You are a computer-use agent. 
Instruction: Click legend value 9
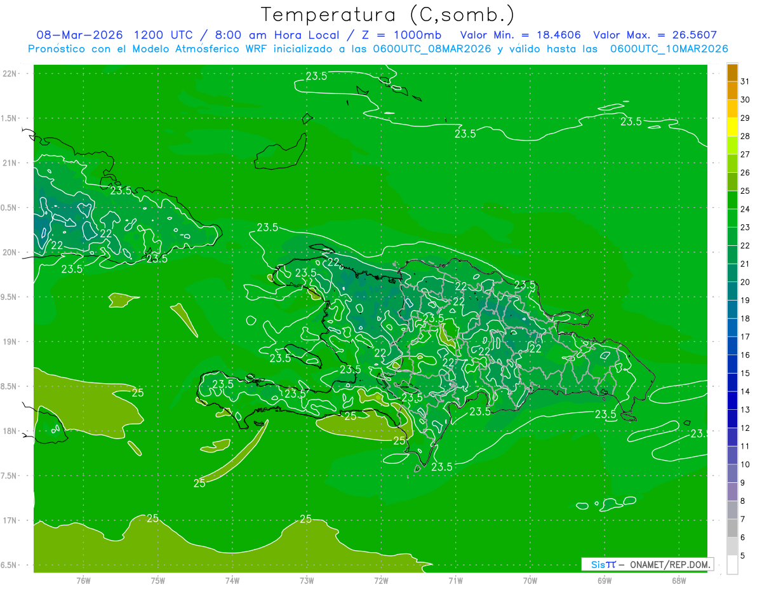[x=743, y=483]
